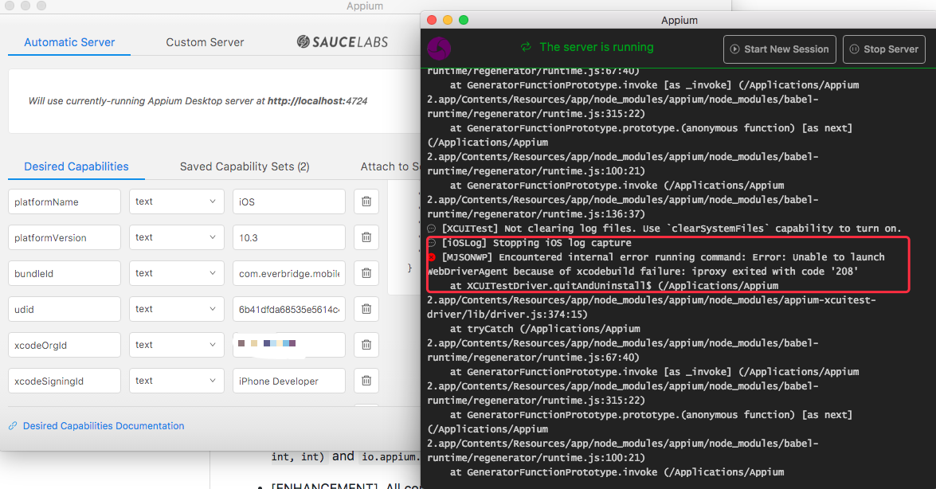Switch to Custom Server tab
The width and height of the screenshot is (936, 489).
pos(205,42)
